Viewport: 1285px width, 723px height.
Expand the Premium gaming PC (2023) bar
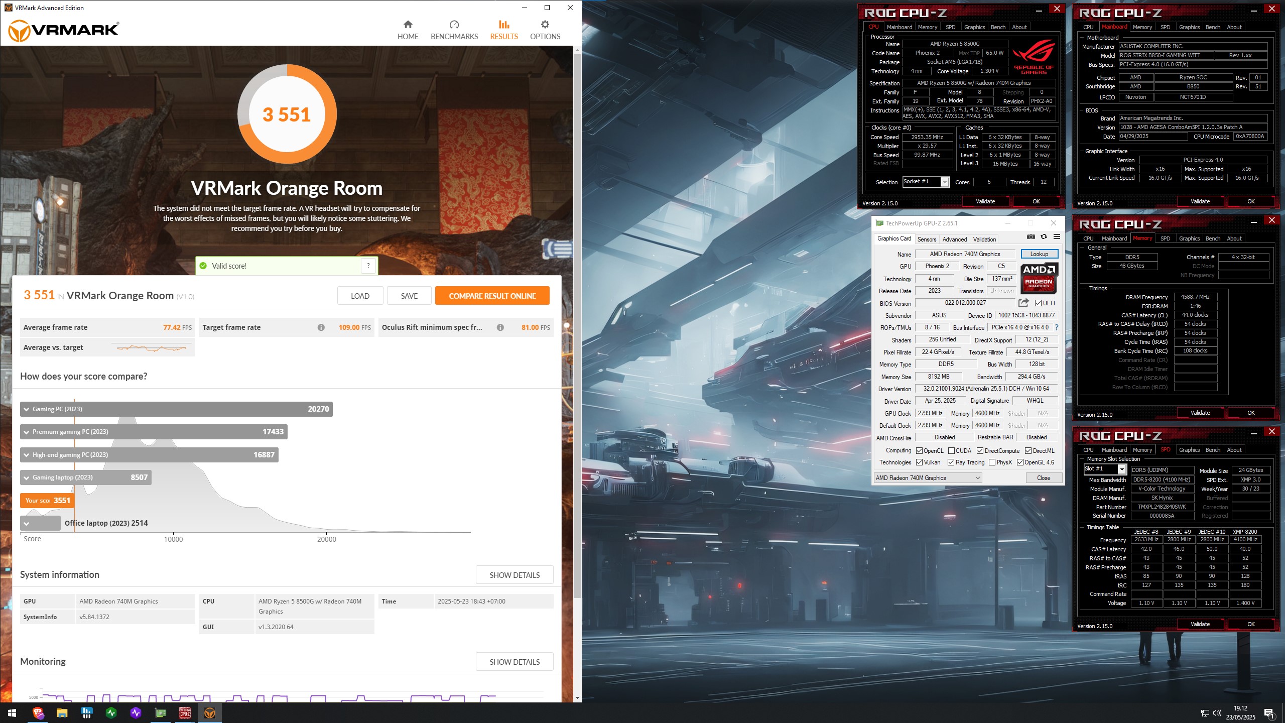pyautogui.click(x=154, y=431)
